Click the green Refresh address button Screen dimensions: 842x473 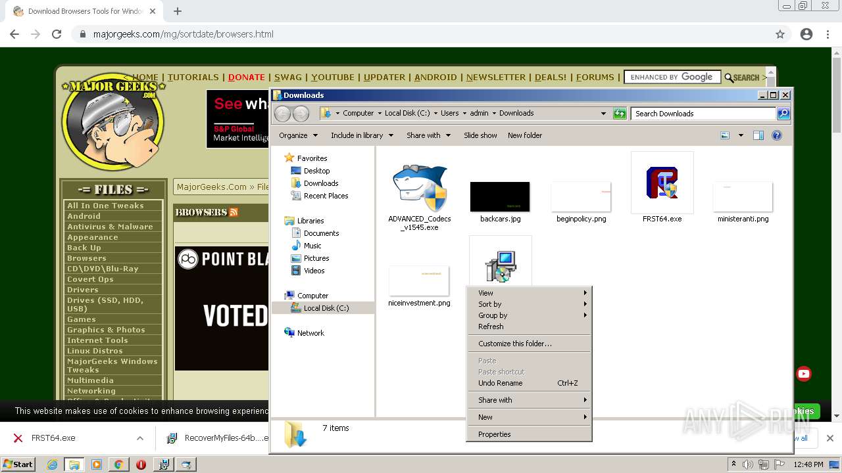[620, 114]
